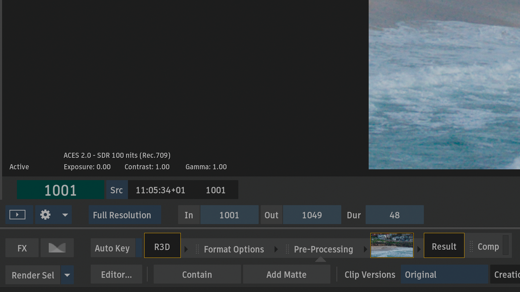This screenshot has height=292, width=520.
Task: Click the Gamma: 1.00 value
Action: tap(206, 167)
